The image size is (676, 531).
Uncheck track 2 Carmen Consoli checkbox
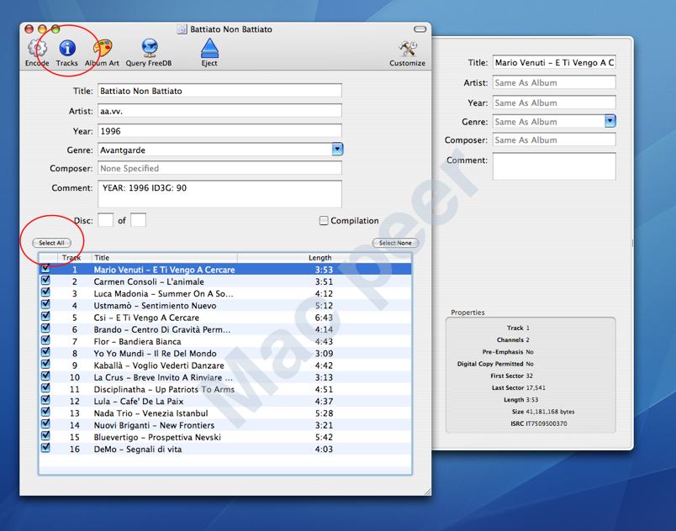click(x=45, y=281)
